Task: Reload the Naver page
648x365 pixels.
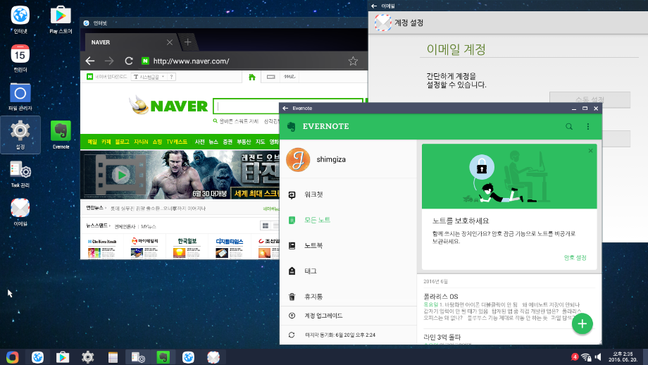Action: [x=128, y=61]
